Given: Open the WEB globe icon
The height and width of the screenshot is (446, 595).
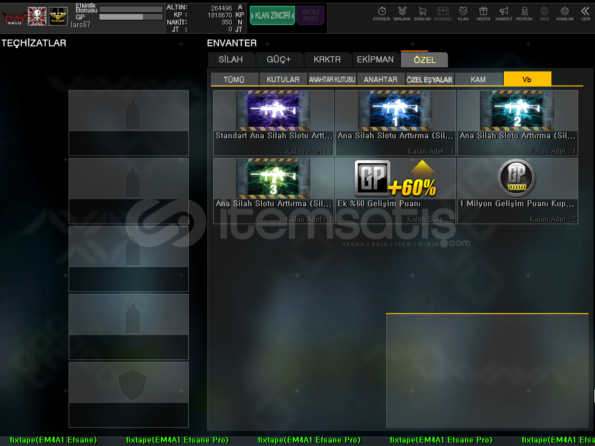Looking at the screenshot, I should pos(544,13).
